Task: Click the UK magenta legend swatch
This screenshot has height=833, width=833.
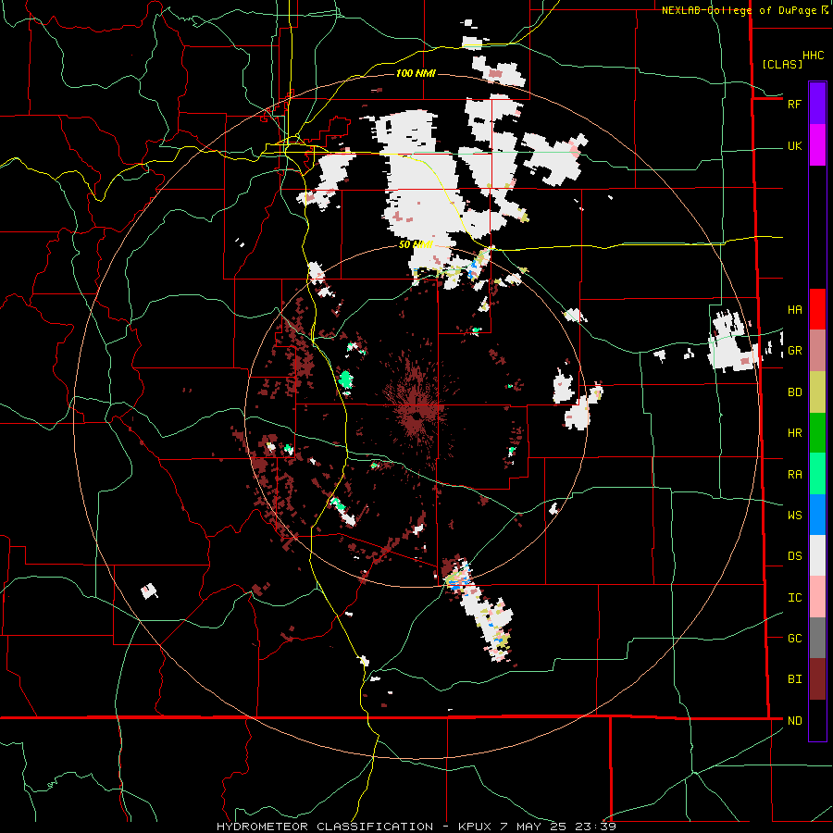Action: click(x=817, y=145)
